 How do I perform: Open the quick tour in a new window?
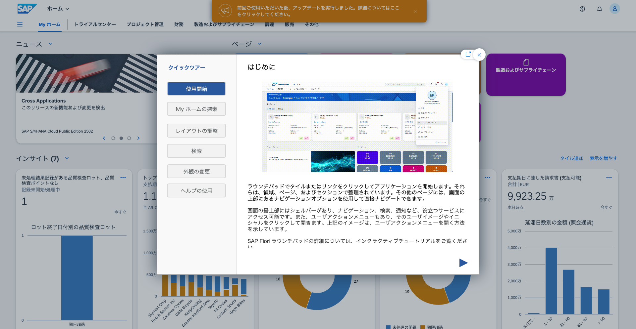point(468,54)
